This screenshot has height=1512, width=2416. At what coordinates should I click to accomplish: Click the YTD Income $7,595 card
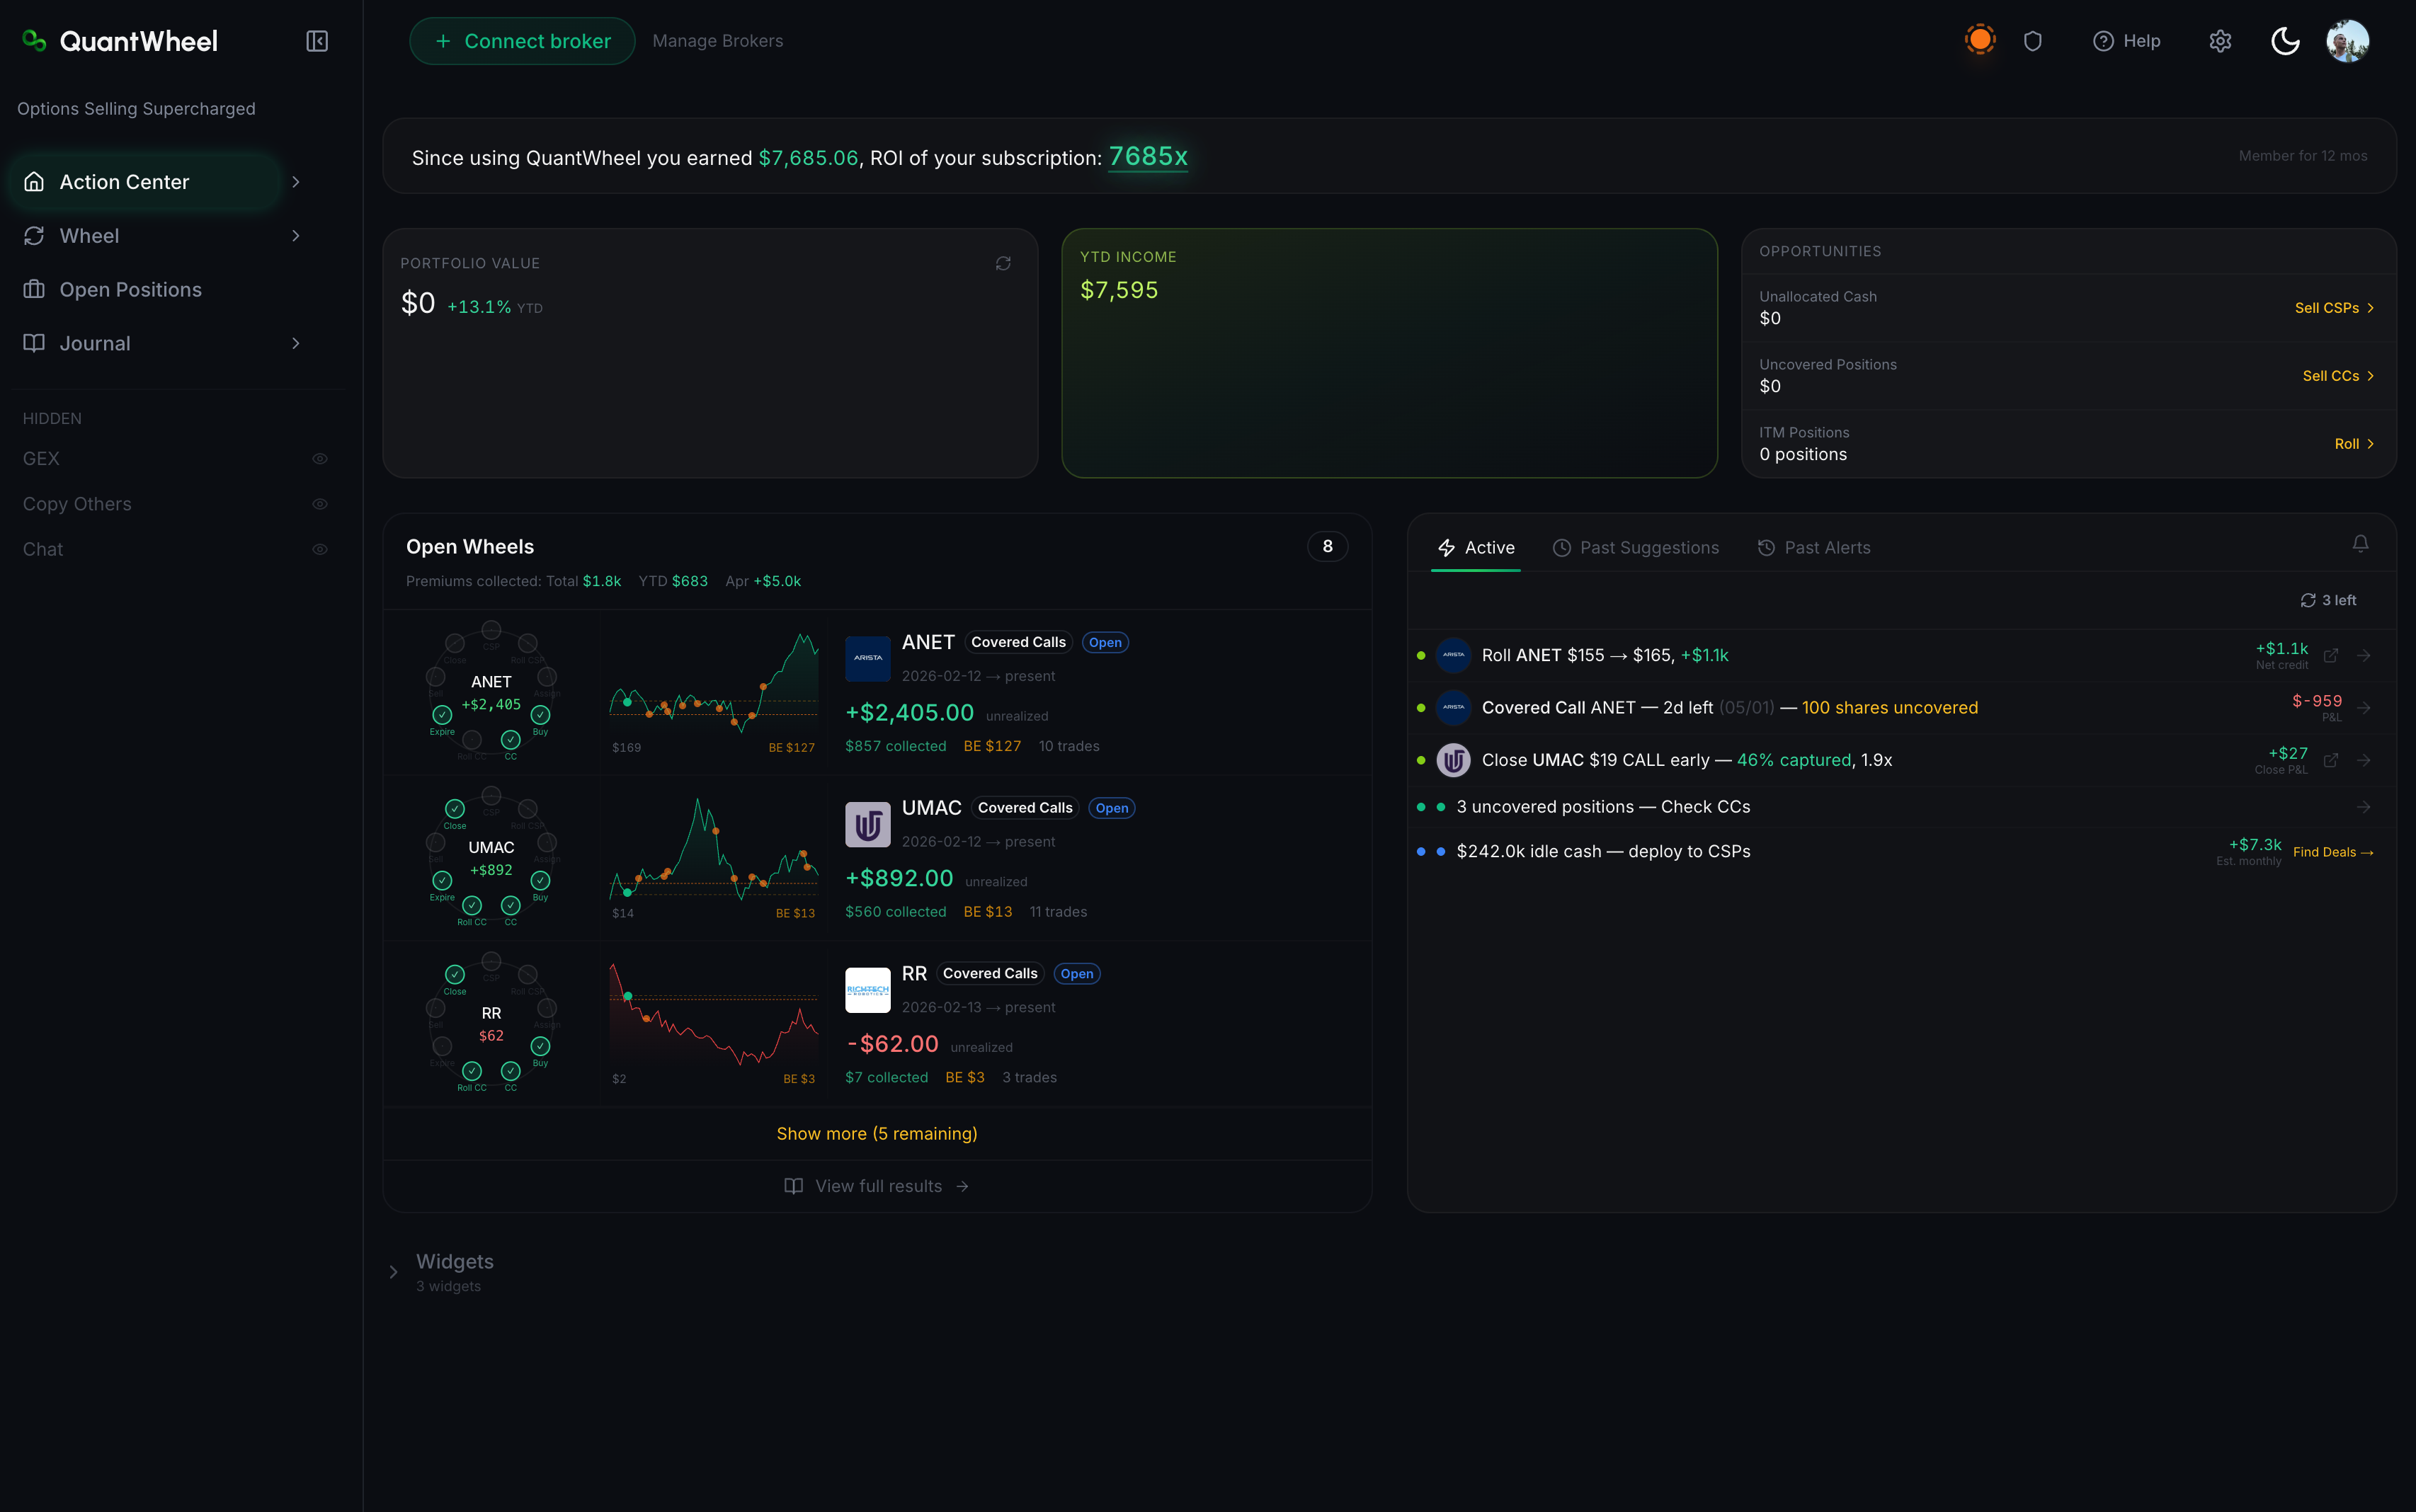(1389, 353)
